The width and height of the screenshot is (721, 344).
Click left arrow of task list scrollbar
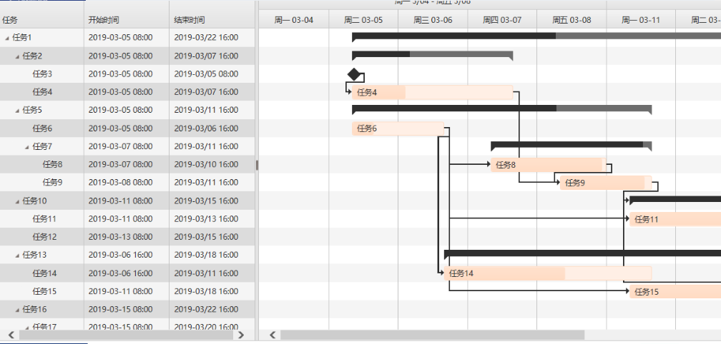pos(11,335)
